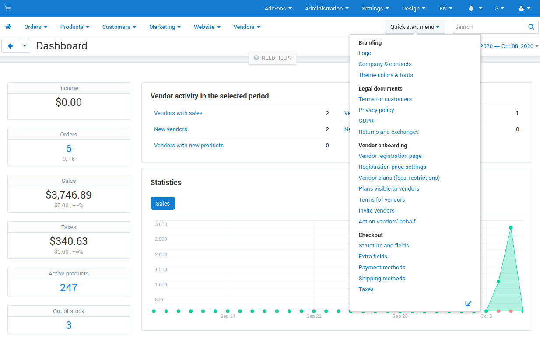Click the Sales total $3,746.89
540x338 pixels.
69,195
